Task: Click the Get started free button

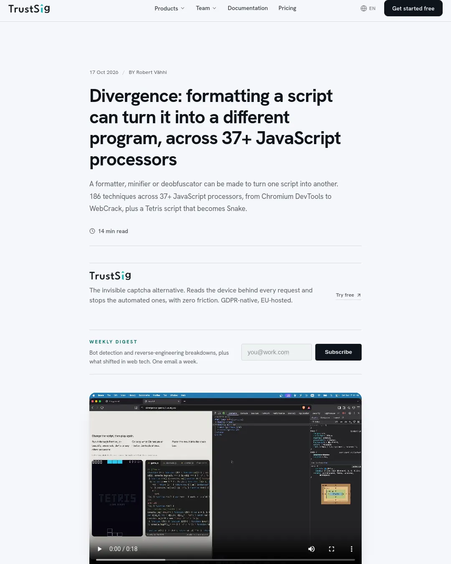Action: coord(413,8)
